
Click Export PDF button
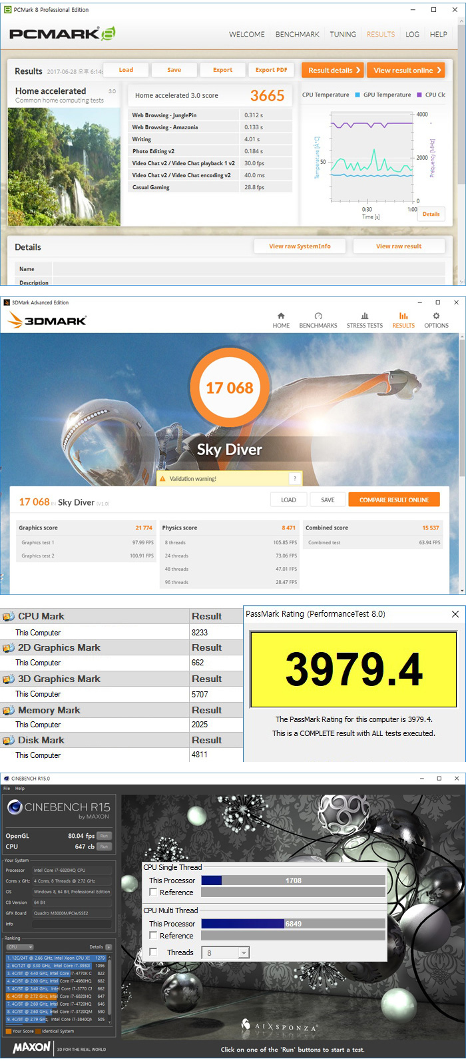[x=271, y=70]
